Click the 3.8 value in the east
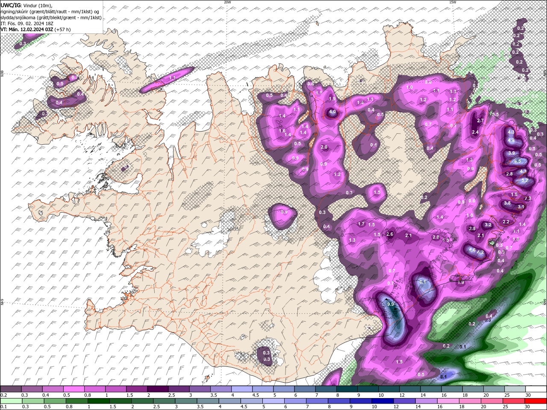 (507, 203)
